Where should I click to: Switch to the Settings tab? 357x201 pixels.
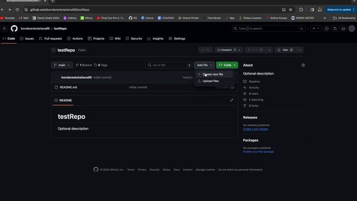(177, 39)
